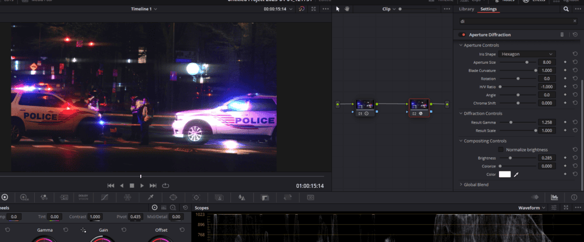The height and width of the screenshot is (242, 584).
Task: Reset the Gain wheel
Action: [124, 229]
